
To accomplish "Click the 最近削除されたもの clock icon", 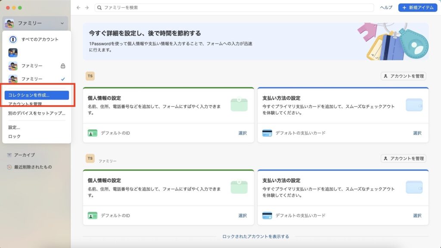I will click(x=9, y=167).
